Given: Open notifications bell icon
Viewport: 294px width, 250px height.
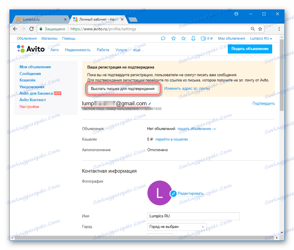Looking at the screenshot, I should (x=193, y=39).
